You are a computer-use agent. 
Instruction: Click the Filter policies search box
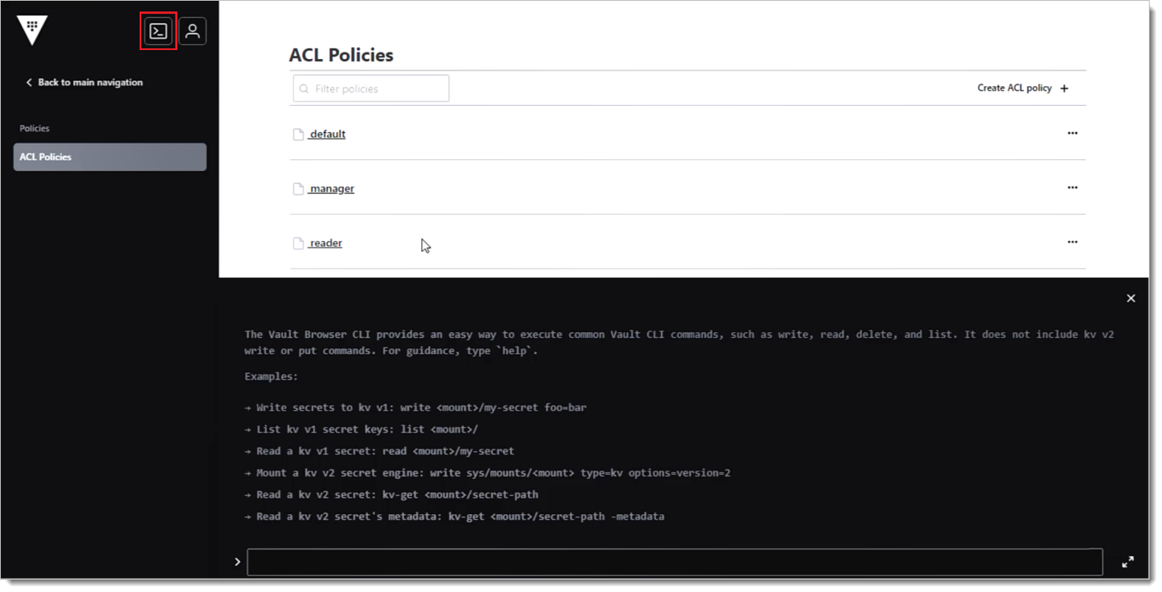coord(371,89)
